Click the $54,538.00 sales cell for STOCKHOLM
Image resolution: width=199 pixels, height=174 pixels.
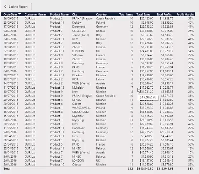point(146,112)
